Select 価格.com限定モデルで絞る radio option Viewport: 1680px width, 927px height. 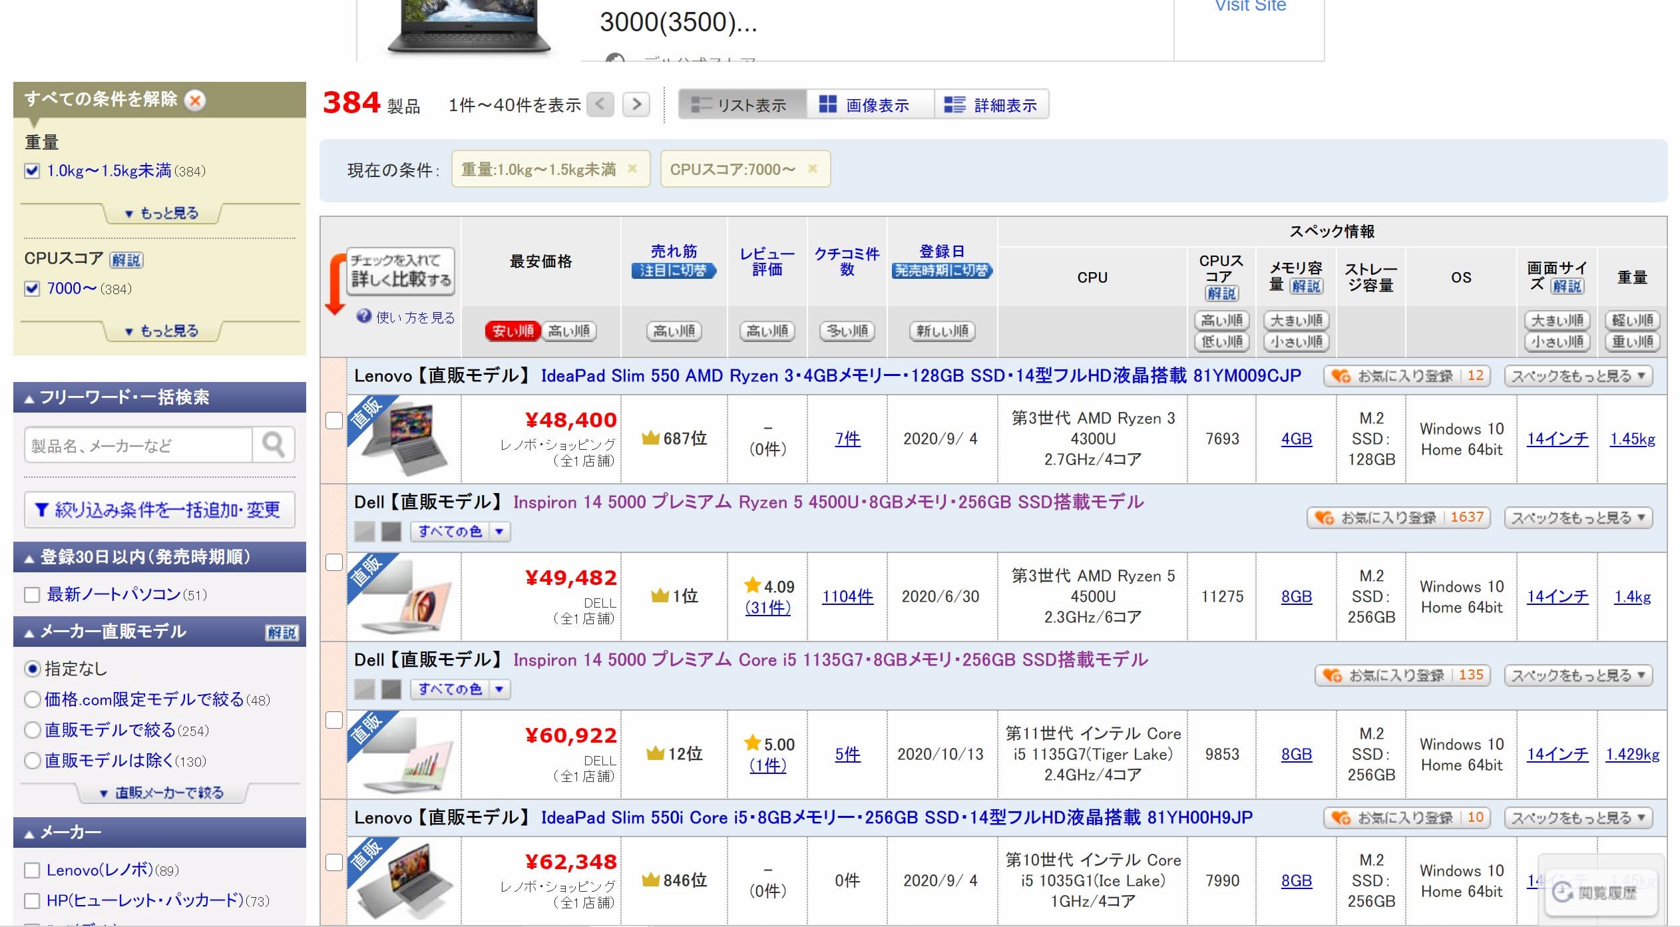[33, 699]
